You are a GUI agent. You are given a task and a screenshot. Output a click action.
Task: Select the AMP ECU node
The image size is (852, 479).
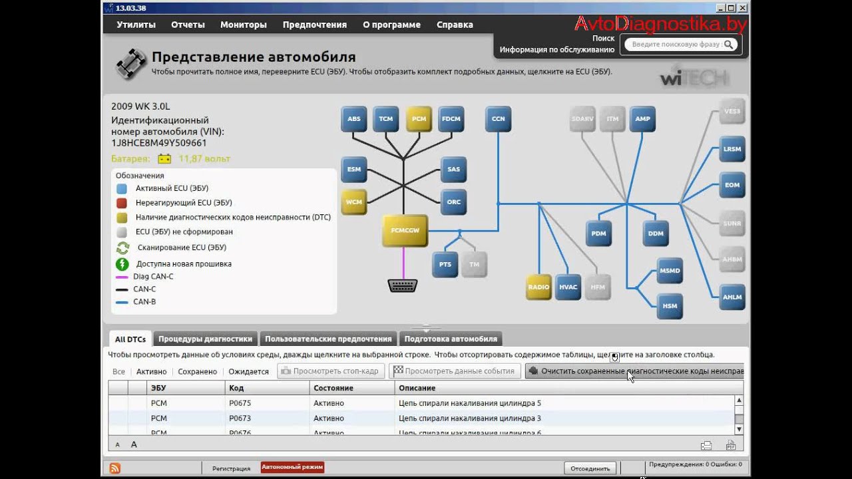[x=642, y=119]
